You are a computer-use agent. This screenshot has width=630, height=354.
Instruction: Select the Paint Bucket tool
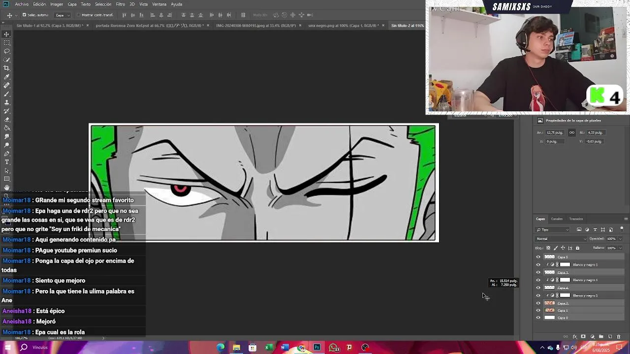(6, 128)
